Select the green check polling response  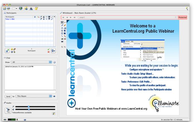(48, 49)
